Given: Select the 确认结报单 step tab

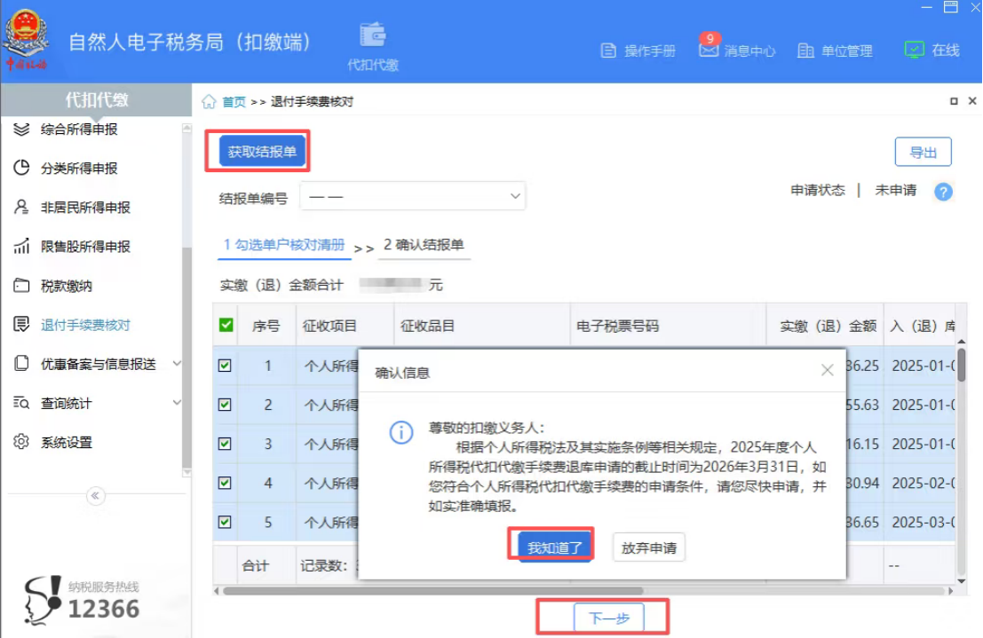Looking at the screenshot, I should [424, 247].
